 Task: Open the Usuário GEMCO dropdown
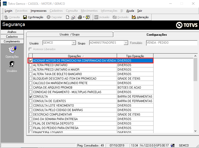point(74,43)
